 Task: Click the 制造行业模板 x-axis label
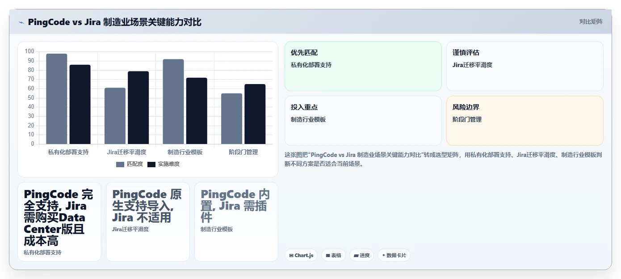[x=185, y=152]
